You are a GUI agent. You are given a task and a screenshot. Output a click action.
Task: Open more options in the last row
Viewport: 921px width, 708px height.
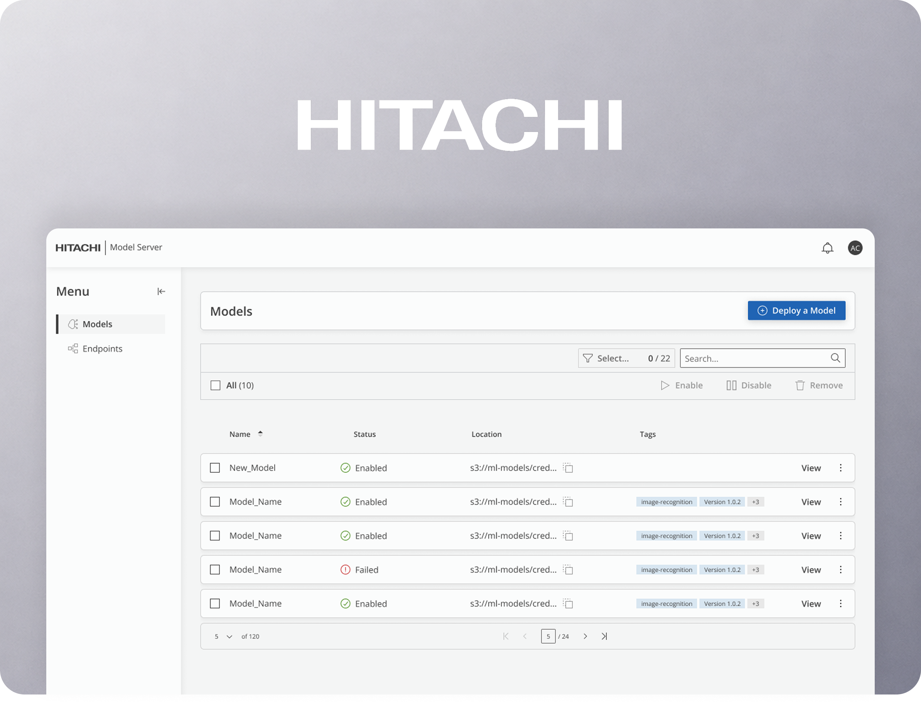tap(840, 603)
